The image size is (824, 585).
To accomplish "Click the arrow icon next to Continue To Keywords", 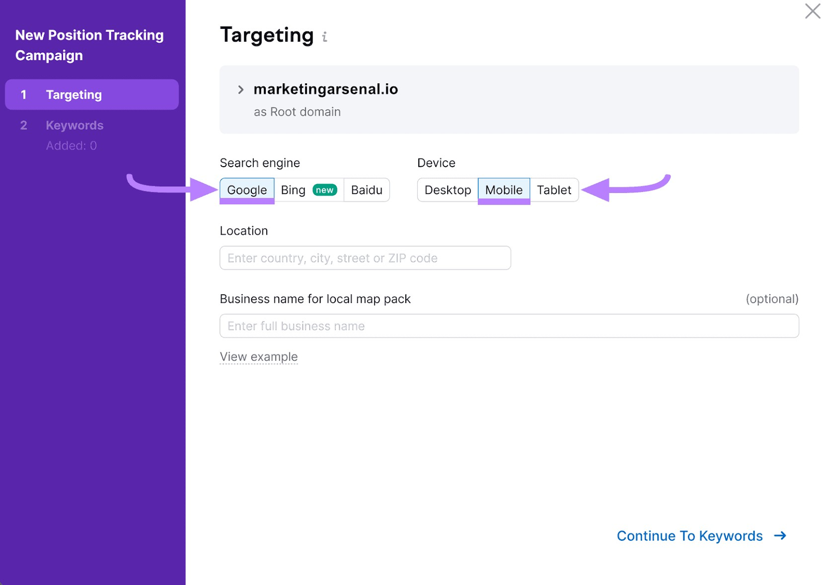I will [780, 536].
